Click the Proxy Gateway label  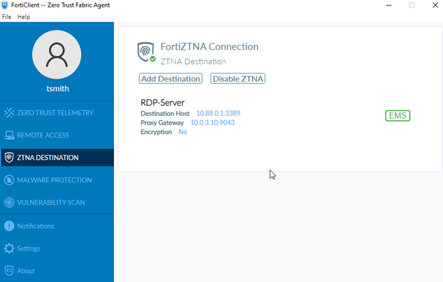point(162,123)
